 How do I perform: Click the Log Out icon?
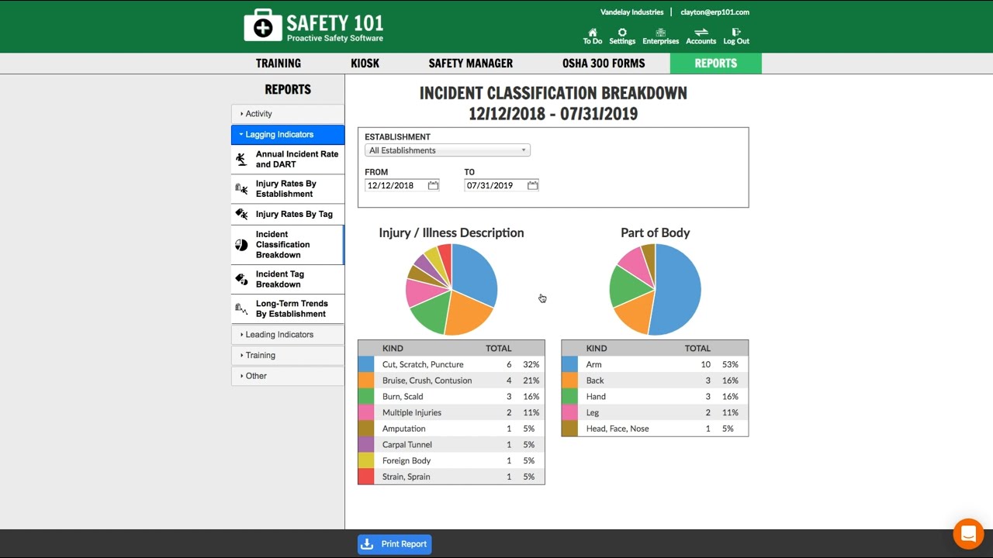736,33
